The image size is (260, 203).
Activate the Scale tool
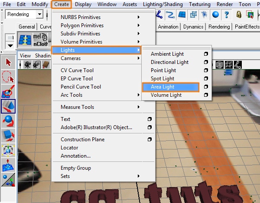tap(8, 136)
